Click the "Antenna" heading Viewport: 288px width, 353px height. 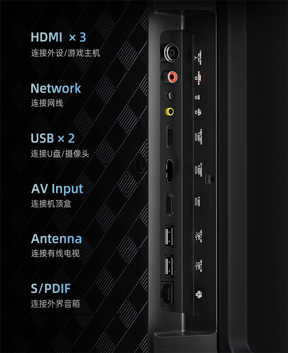pyautogui.click(x=56, y=239)
